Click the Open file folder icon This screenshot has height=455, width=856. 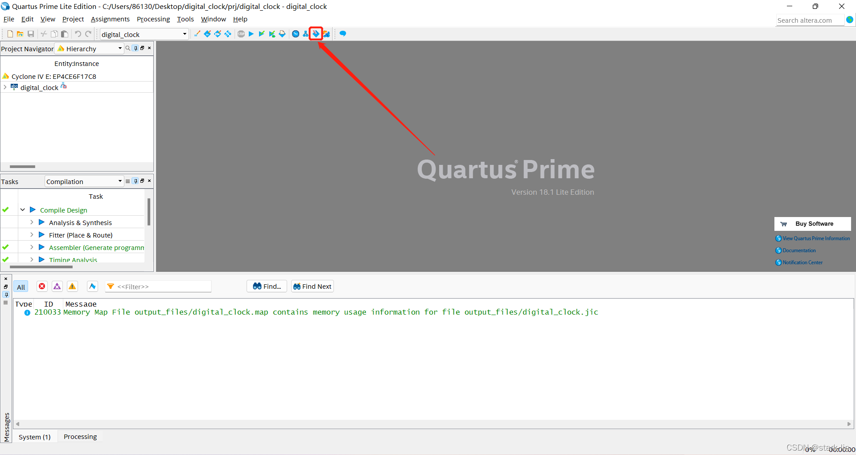click(20, 34)
